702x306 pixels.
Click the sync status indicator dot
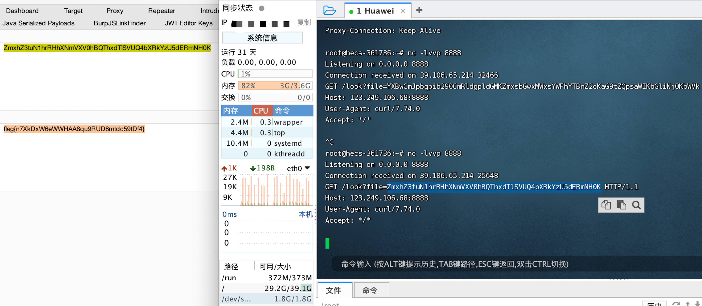click(261, 8)
